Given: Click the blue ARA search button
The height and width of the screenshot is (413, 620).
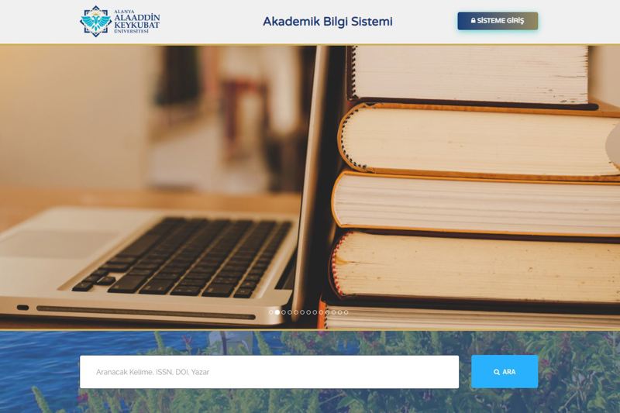Looking at the screenshot, I should click(x=505, y=371).
